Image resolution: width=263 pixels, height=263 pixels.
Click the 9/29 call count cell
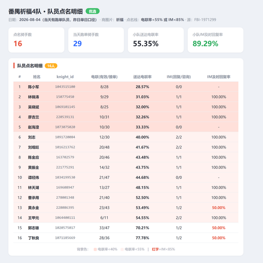coord(104,97)
